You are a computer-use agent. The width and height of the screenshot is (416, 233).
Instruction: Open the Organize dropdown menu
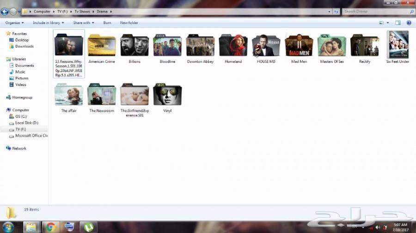pos(14,23)
